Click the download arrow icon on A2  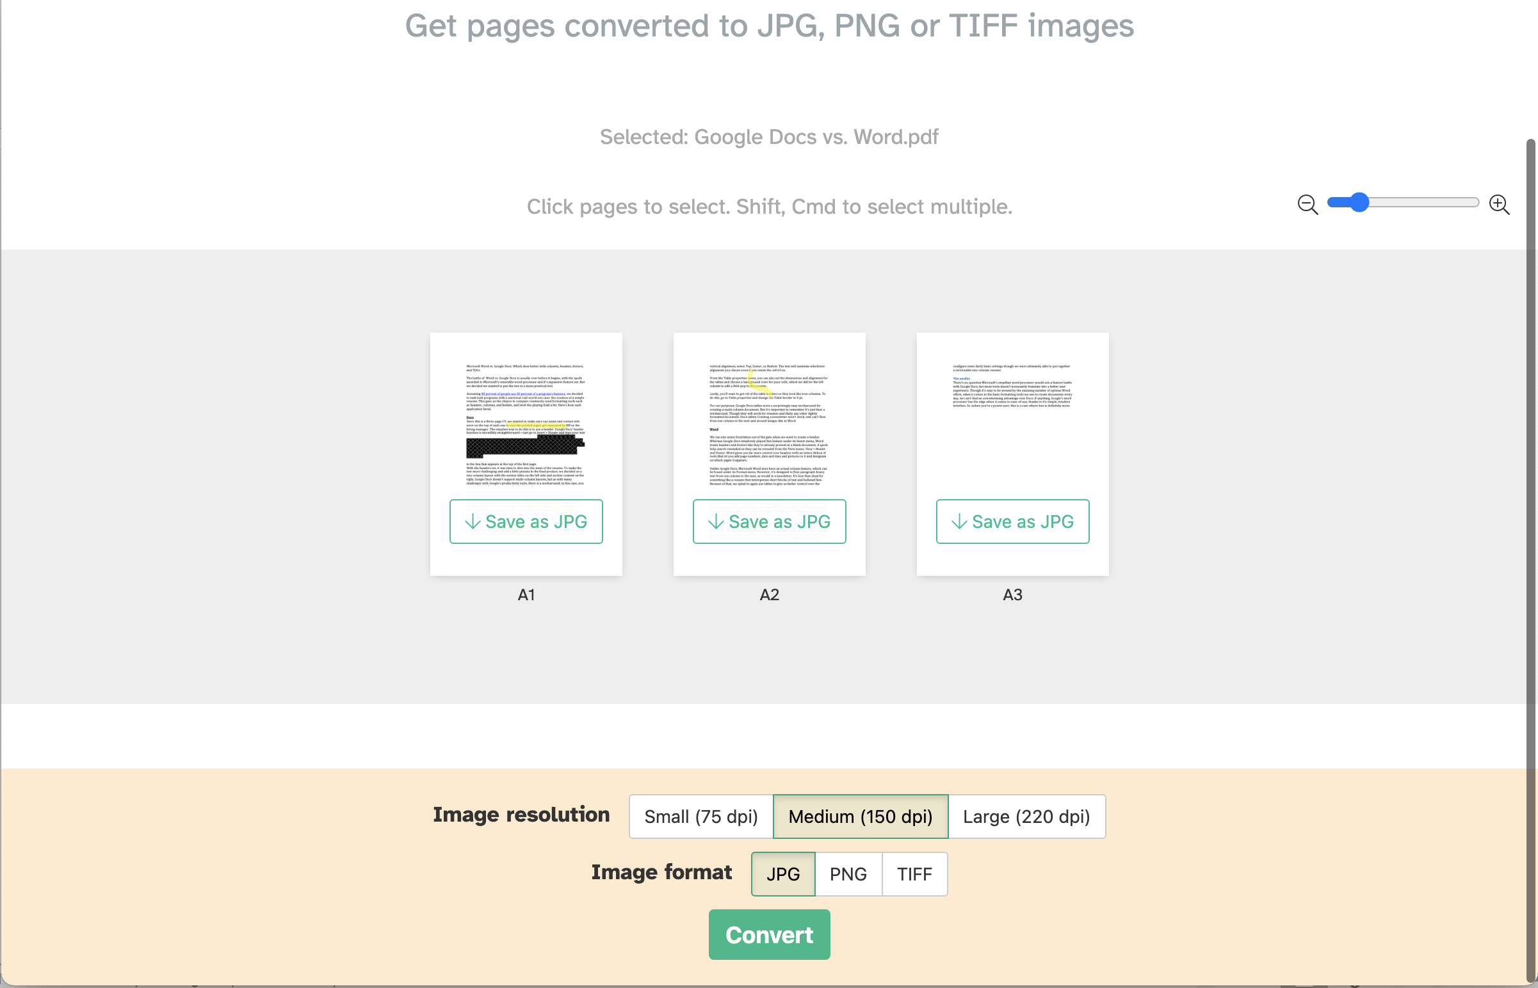[x=715, y=521]
